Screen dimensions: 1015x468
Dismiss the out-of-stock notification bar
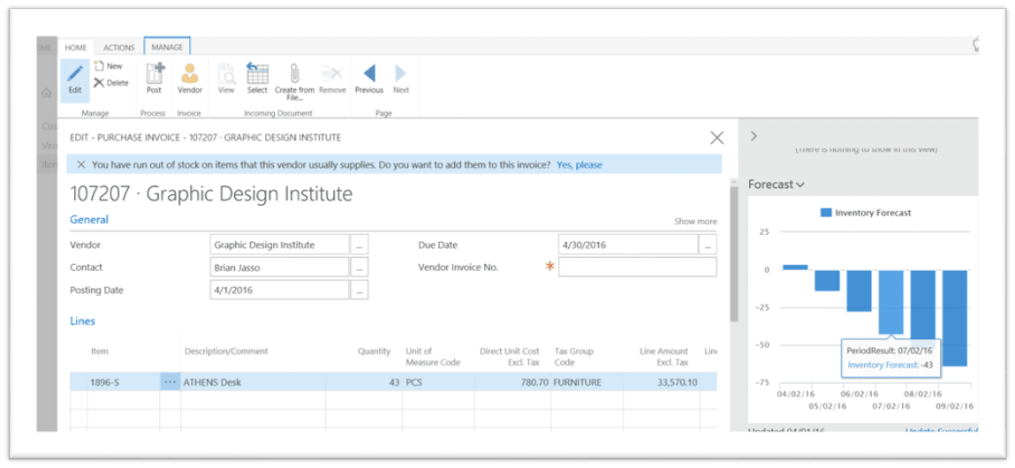pos(81,165)
